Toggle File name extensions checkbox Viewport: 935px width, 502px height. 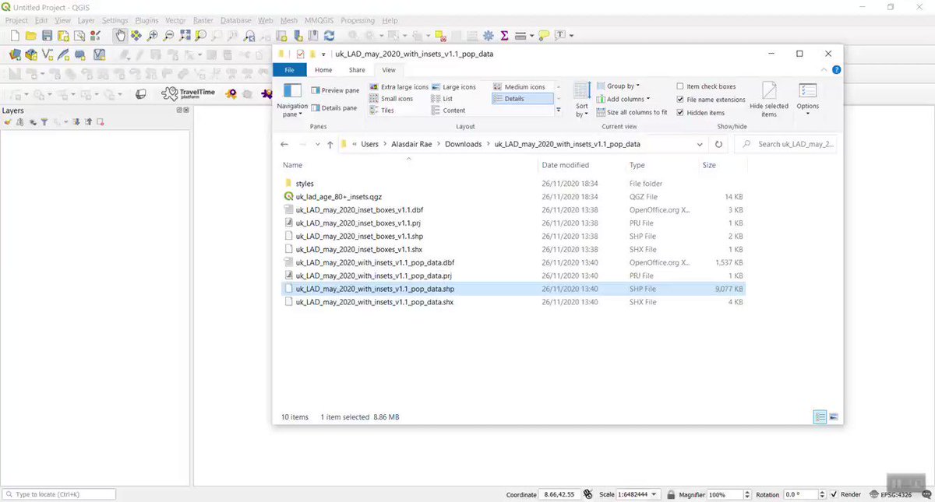(711, 100)
